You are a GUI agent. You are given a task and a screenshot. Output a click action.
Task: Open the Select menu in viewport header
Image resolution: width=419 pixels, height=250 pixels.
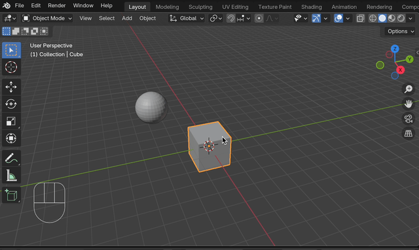click(107, 18)
